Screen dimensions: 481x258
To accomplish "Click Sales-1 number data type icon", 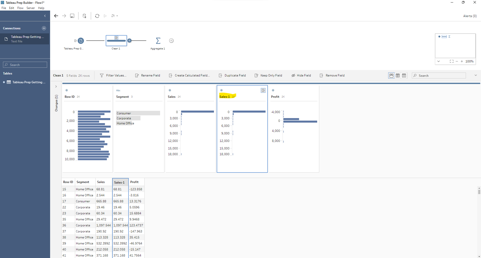I will click(221, 90).
